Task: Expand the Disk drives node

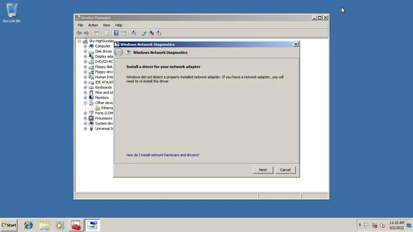Action: [x=85, y=51]
